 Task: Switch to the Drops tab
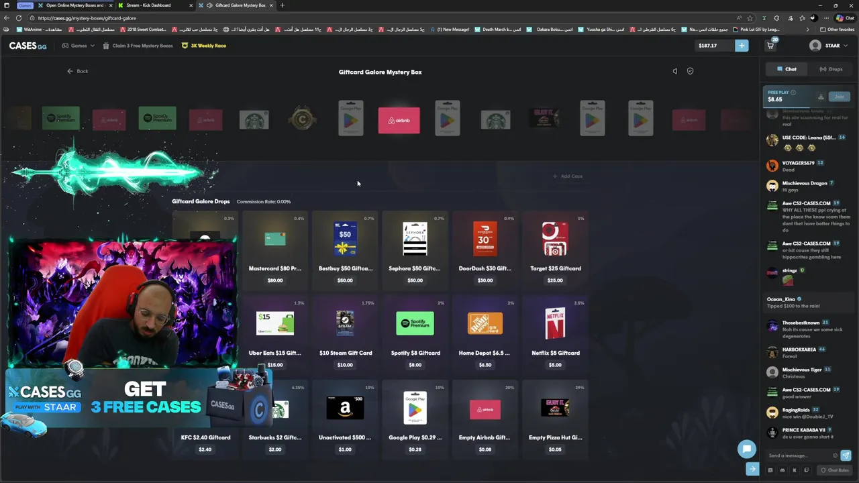click(x=831, y=69)
